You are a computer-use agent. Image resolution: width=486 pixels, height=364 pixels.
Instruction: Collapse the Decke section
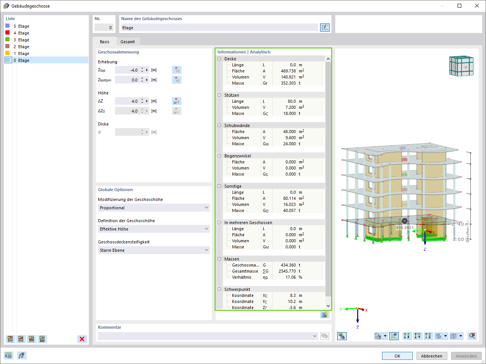(x=219, y=59)
